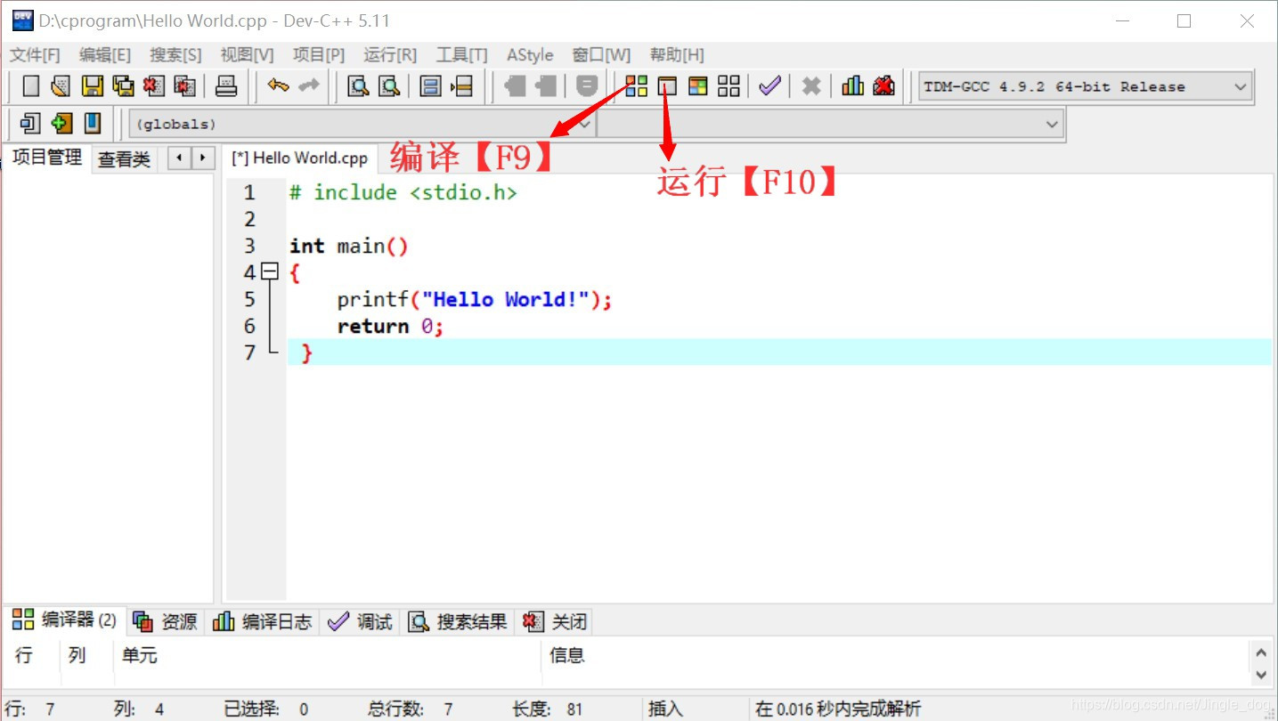Viewport: 1278px width, 721px height.
Task: Switch to the 调试 bottom tab
Action: (x=361, y=621)
